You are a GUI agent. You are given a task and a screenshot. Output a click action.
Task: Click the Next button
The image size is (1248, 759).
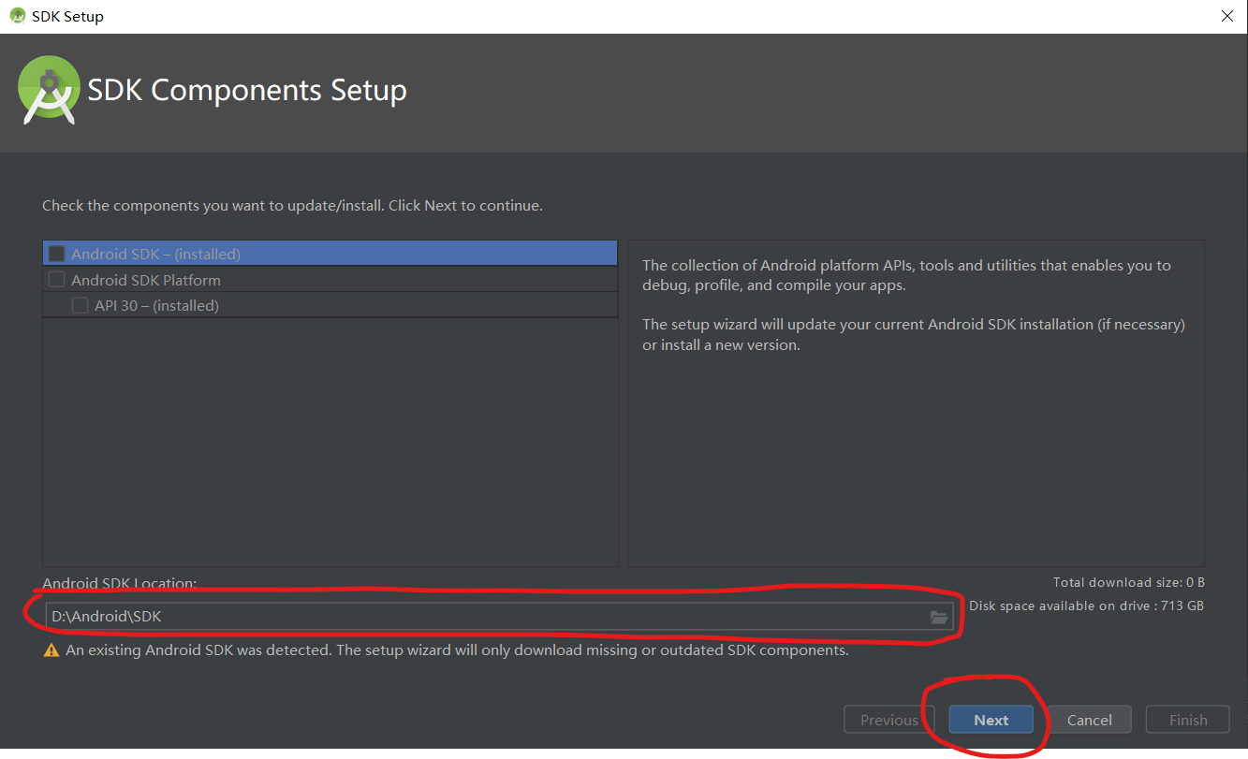click(991, 720)
